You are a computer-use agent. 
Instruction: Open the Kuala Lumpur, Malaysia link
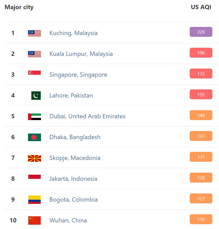click(81, 54)
